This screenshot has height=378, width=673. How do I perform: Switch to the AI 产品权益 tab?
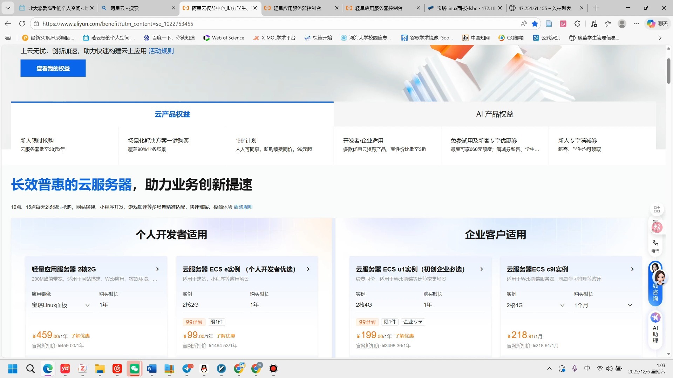[x=494, y=114]
